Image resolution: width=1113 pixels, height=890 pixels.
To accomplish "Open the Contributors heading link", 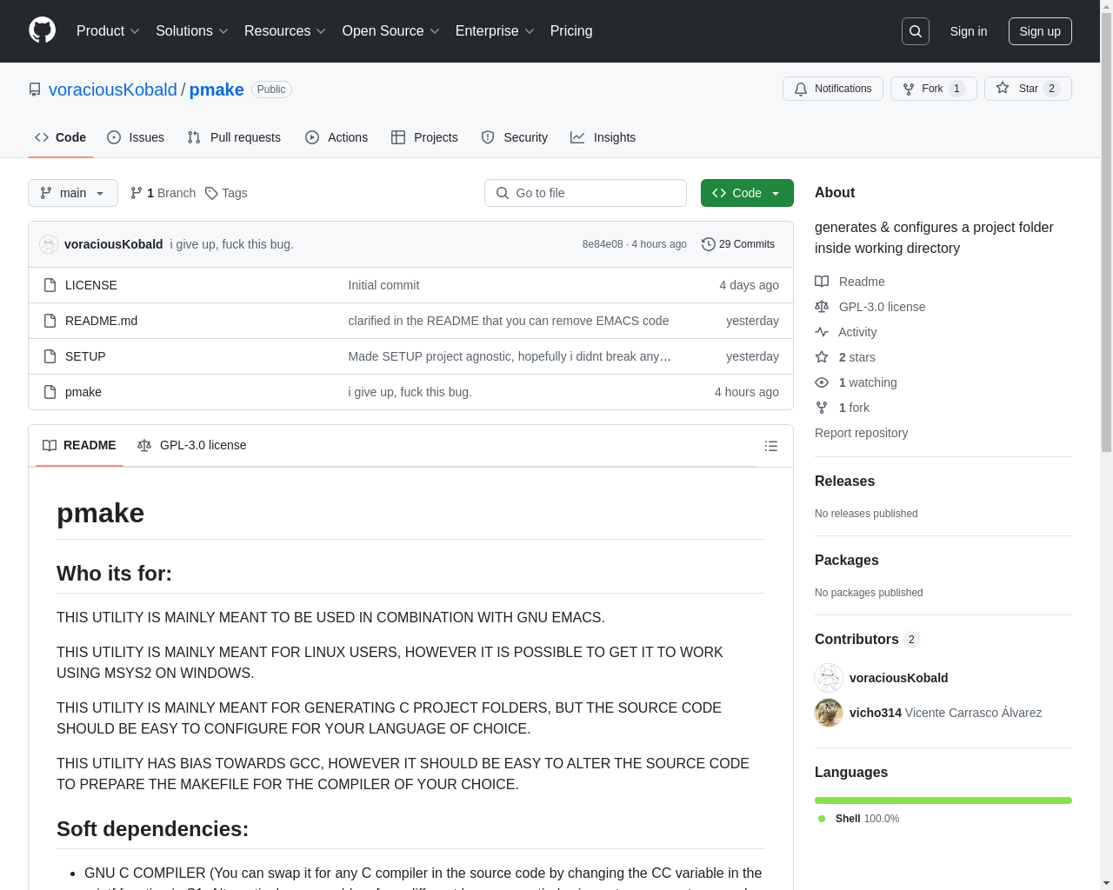I will coord(867,640).
